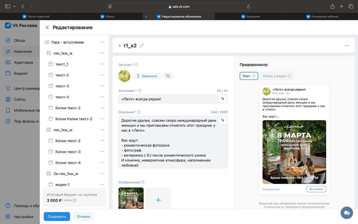This screenshot has width=358, height=224.
Task: Click the Safari share icon
Action: (x=332, y=6)
